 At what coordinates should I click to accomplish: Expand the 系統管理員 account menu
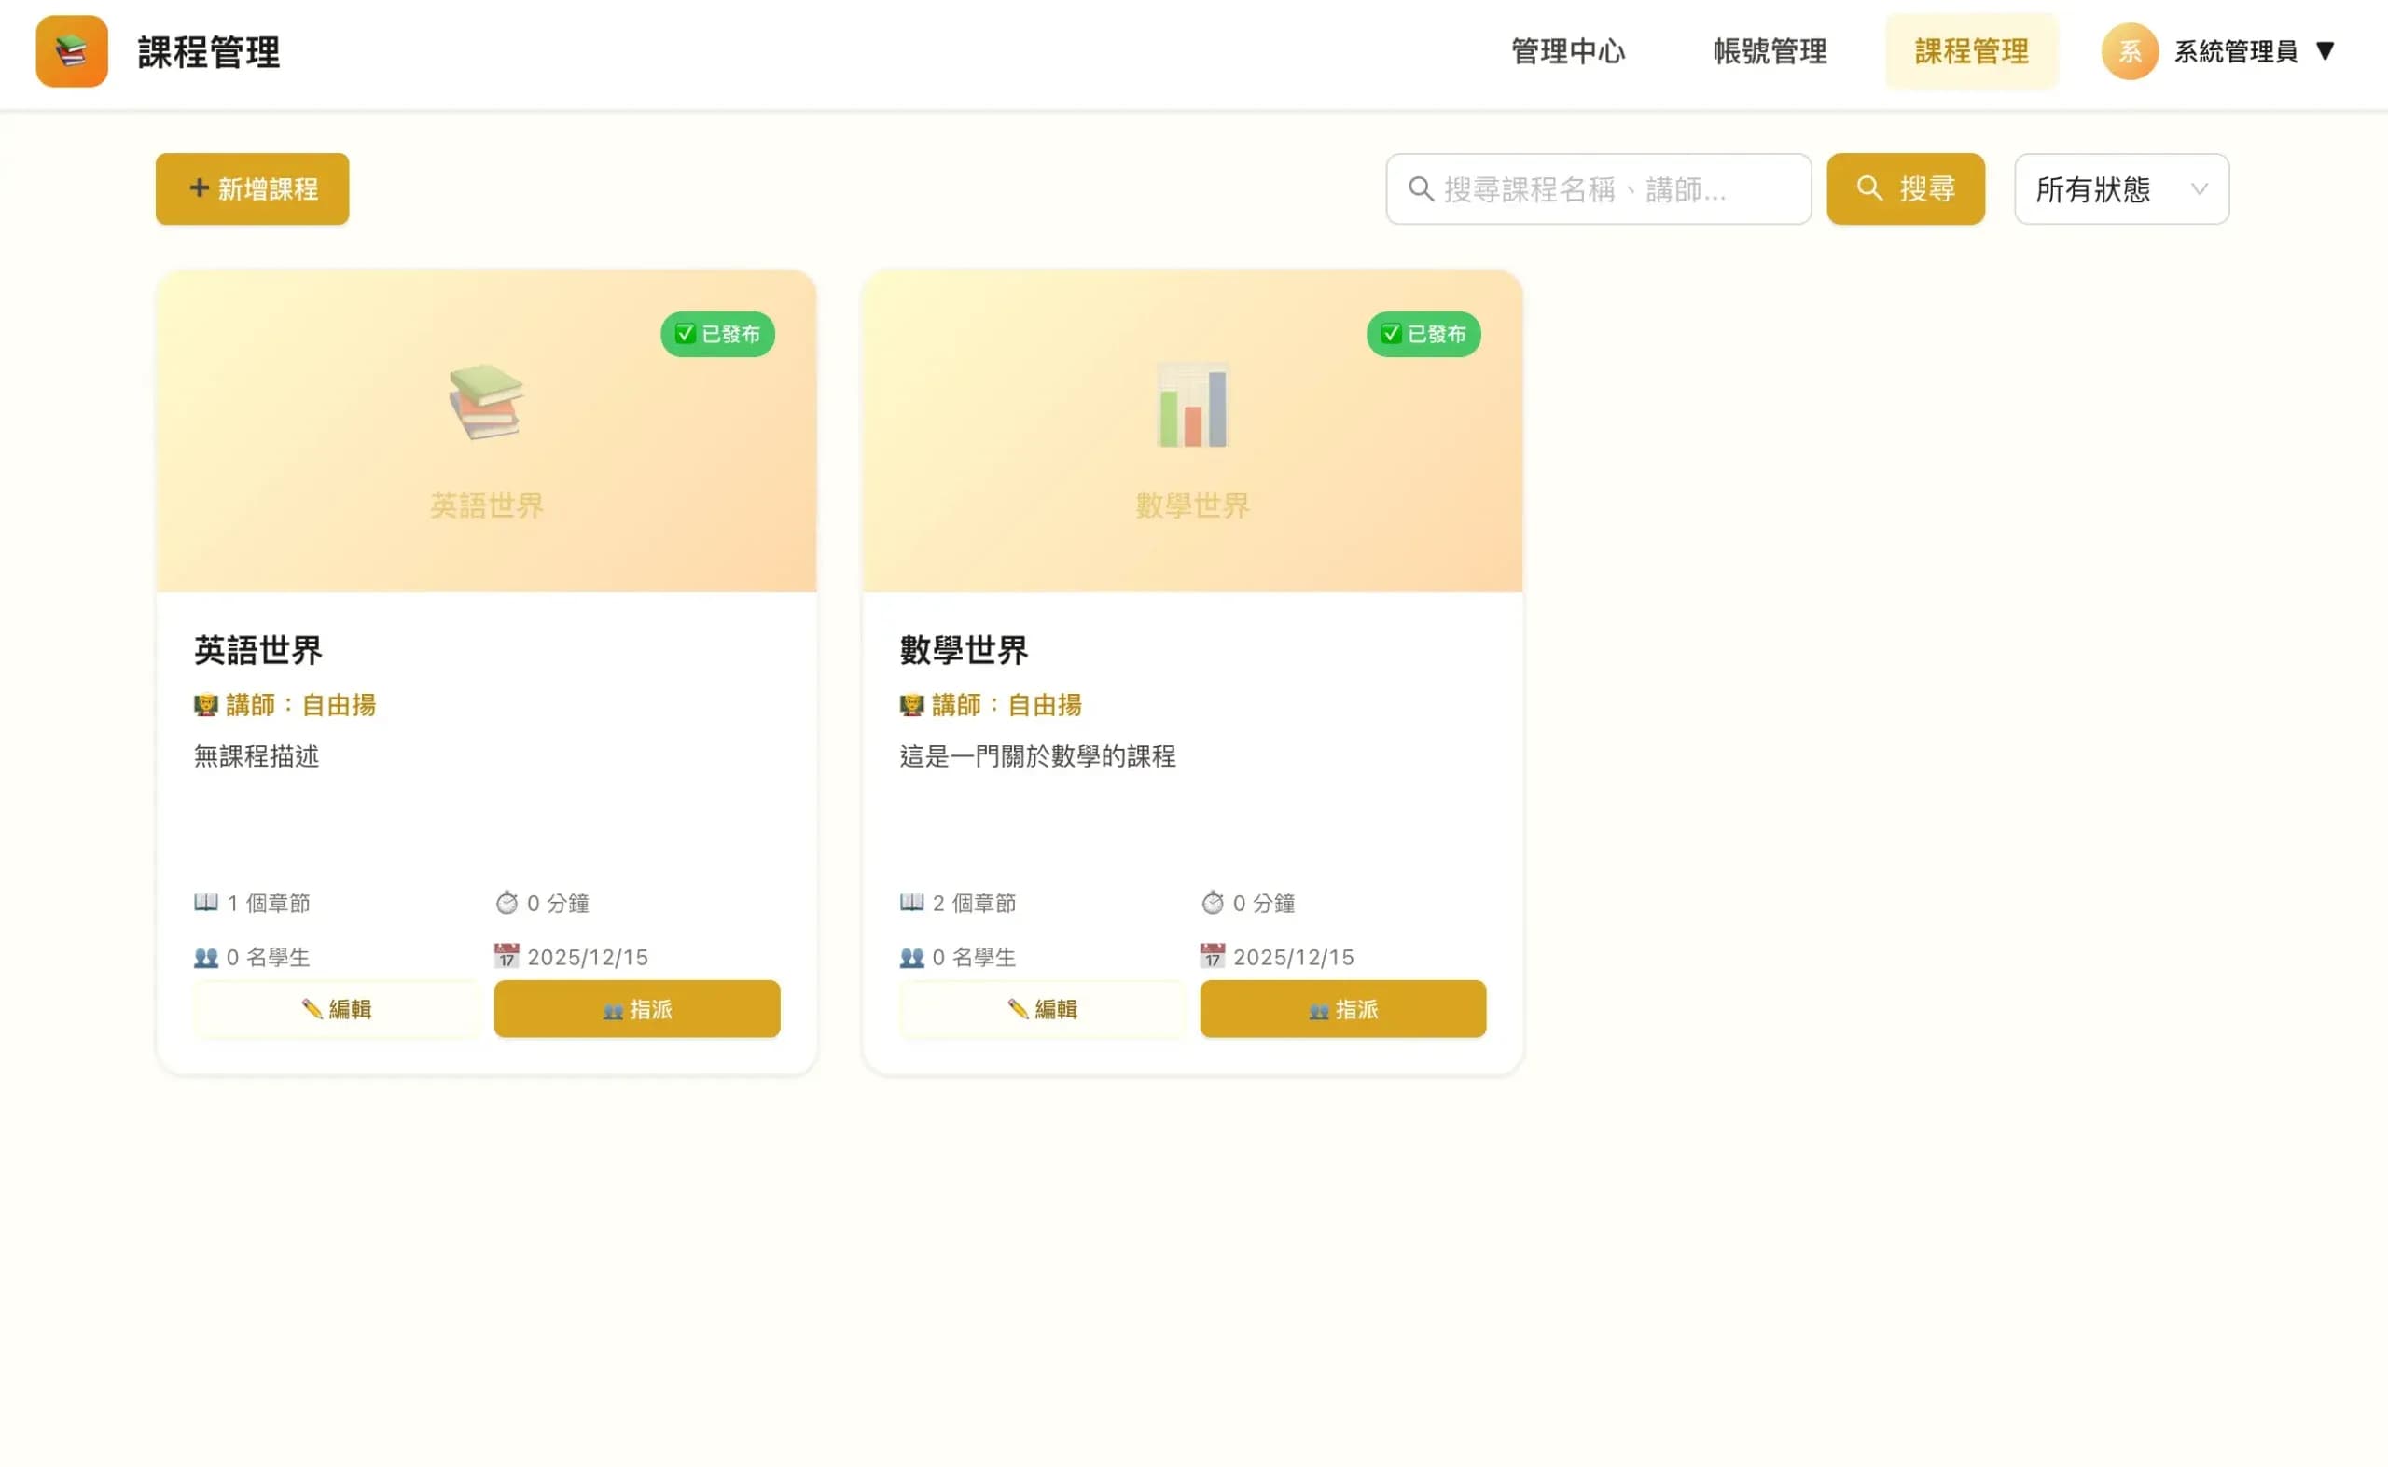click(x=2326, y=51)
